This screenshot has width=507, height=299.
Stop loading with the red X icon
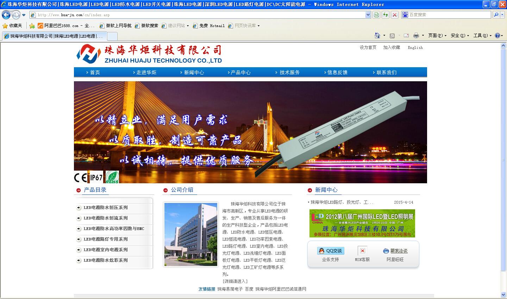click(395, 15)
